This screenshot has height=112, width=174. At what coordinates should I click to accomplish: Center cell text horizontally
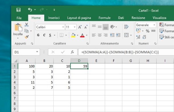click(x=100, y=35)
